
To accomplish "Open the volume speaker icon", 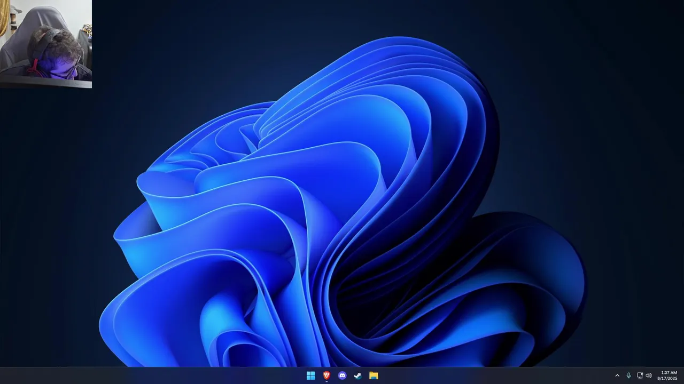I will 649,375.
